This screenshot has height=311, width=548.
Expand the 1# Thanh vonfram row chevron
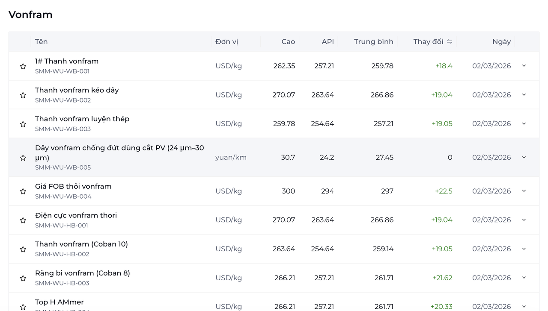coord(524,66)
